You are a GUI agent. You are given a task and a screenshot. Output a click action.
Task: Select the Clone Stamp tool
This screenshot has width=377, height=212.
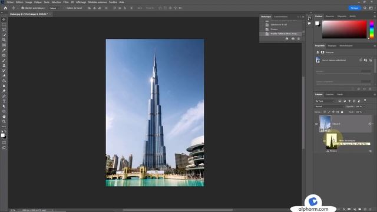(4, 65)
